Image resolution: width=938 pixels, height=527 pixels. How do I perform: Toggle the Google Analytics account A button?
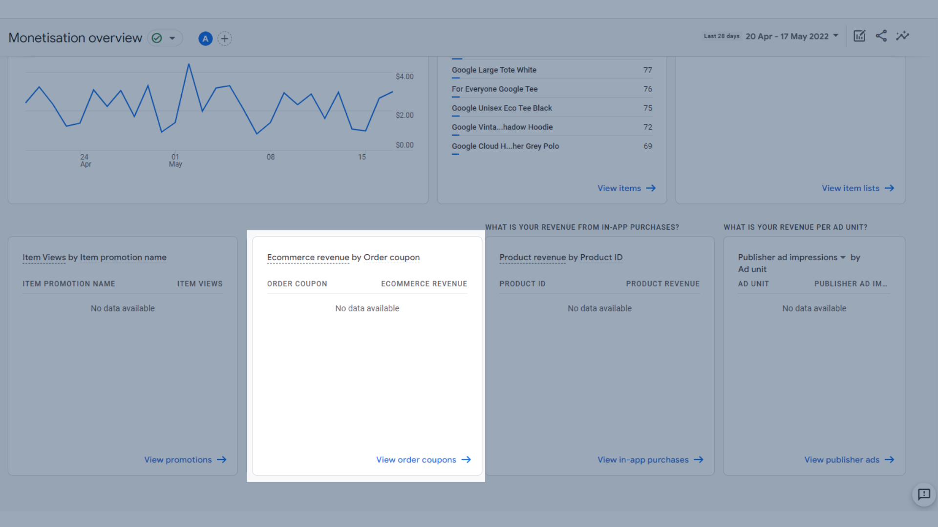pos(206,37)
